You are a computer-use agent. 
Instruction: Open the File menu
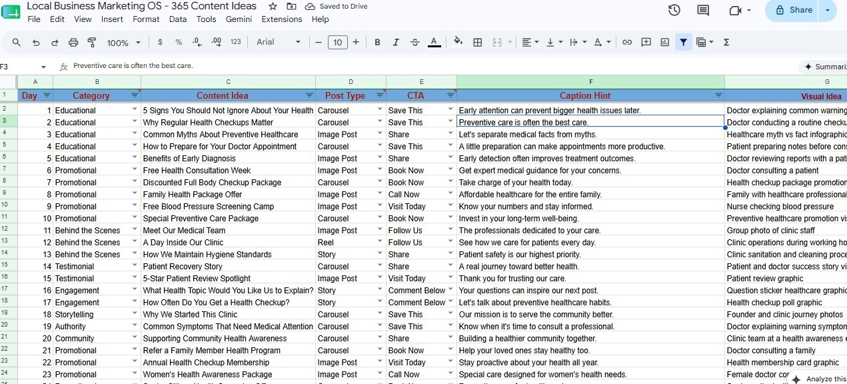pyautogui.click(x=34, y=19)
